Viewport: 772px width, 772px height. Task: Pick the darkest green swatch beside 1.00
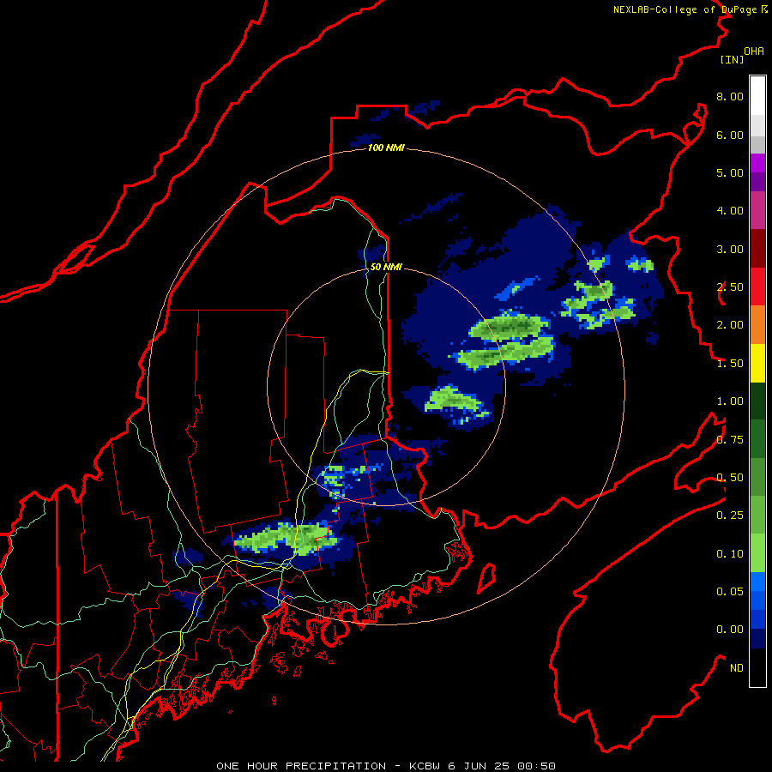tap(757, 401)
